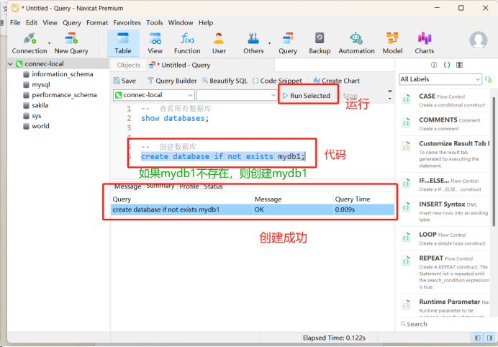The image size is (498, 347).
Task: Click the right pane toggle in status bar
Action: pos(489,338)
